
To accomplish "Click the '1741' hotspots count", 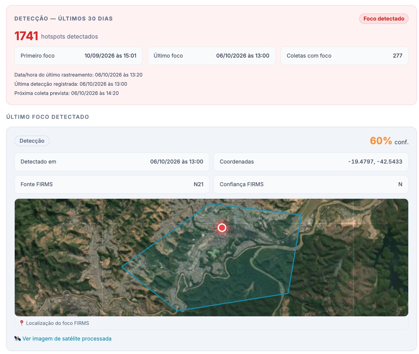I will coord(26,36).
